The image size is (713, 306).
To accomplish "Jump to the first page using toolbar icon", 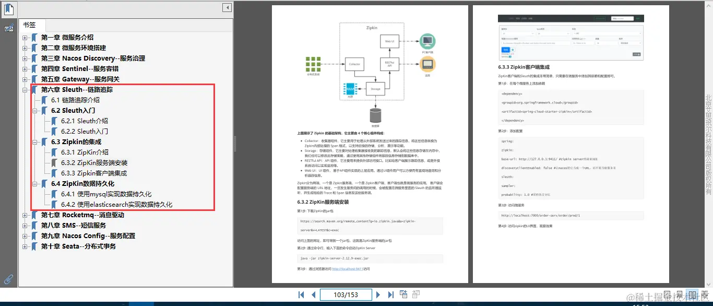I will pos(301,295).
